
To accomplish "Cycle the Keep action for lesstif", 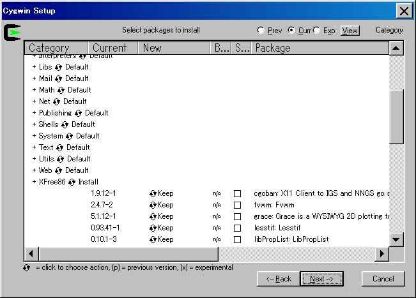I will pos(153,228).
